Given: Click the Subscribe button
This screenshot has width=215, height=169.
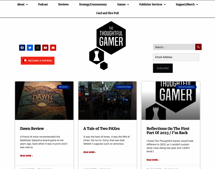Looking at the screenshot, I should 163,68.
